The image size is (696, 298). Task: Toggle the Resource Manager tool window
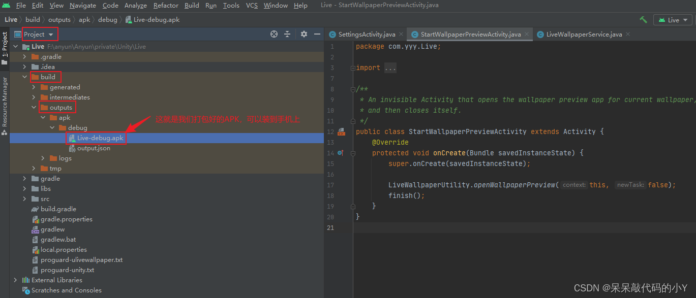(5, 106)
